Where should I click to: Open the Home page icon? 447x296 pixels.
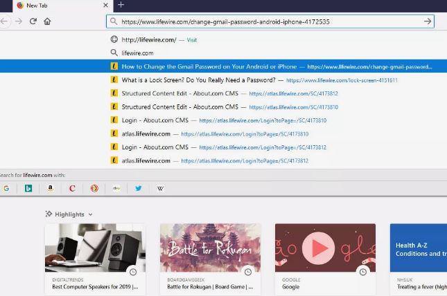coord(47,21)
